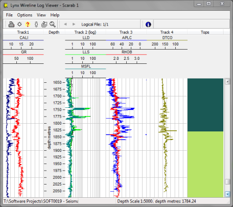Image resolution: width=233 pixels, height=207 pixels.
Task: Minimize the Lynx Wireline Log Viewer window
Action: click(199, 4)
